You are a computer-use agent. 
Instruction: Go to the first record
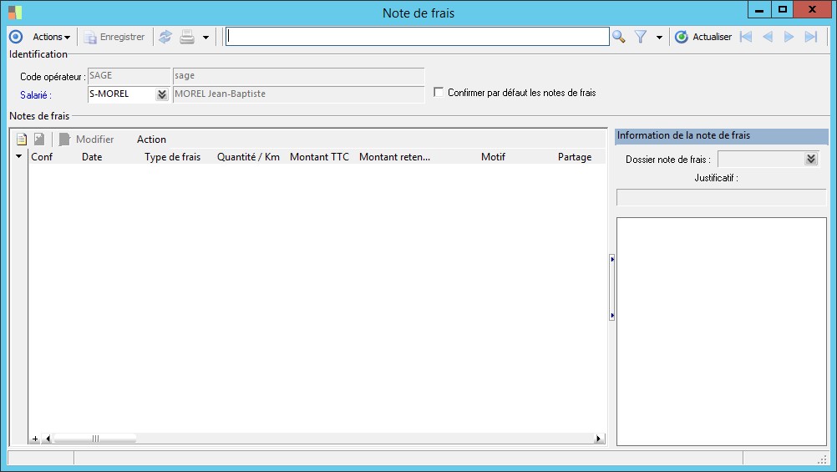point(746,37)
